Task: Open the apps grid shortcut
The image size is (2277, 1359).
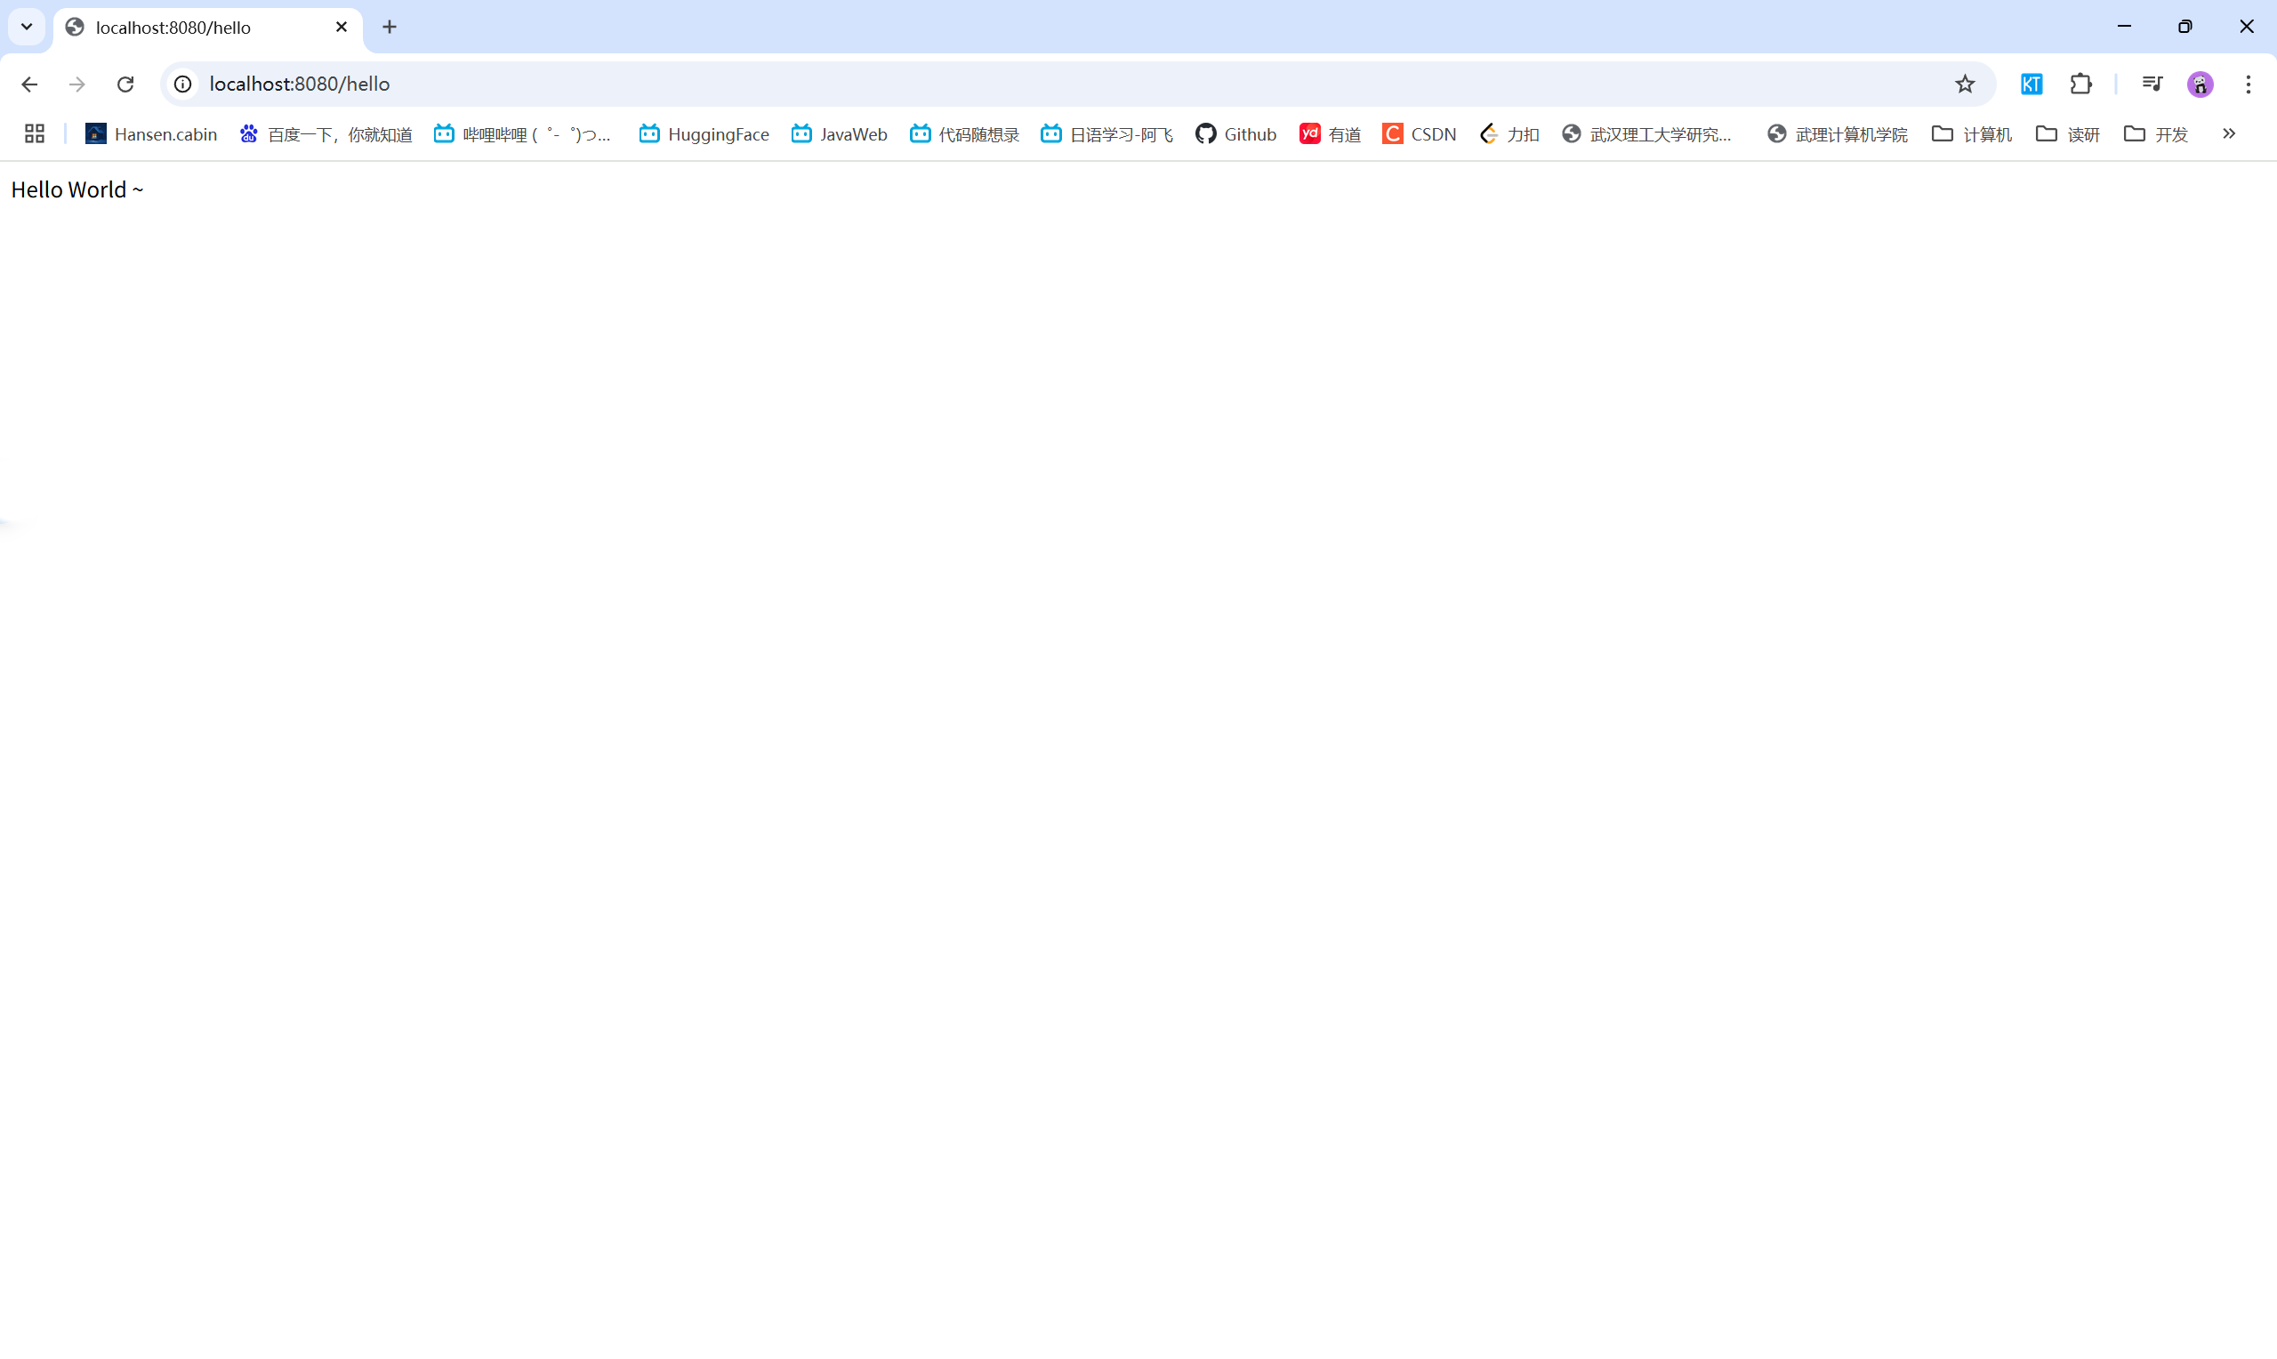Action: point(35,133)
